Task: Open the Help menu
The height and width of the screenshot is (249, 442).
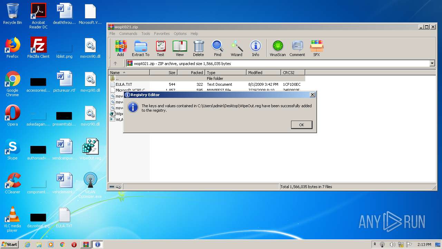Action: (194, 34)
